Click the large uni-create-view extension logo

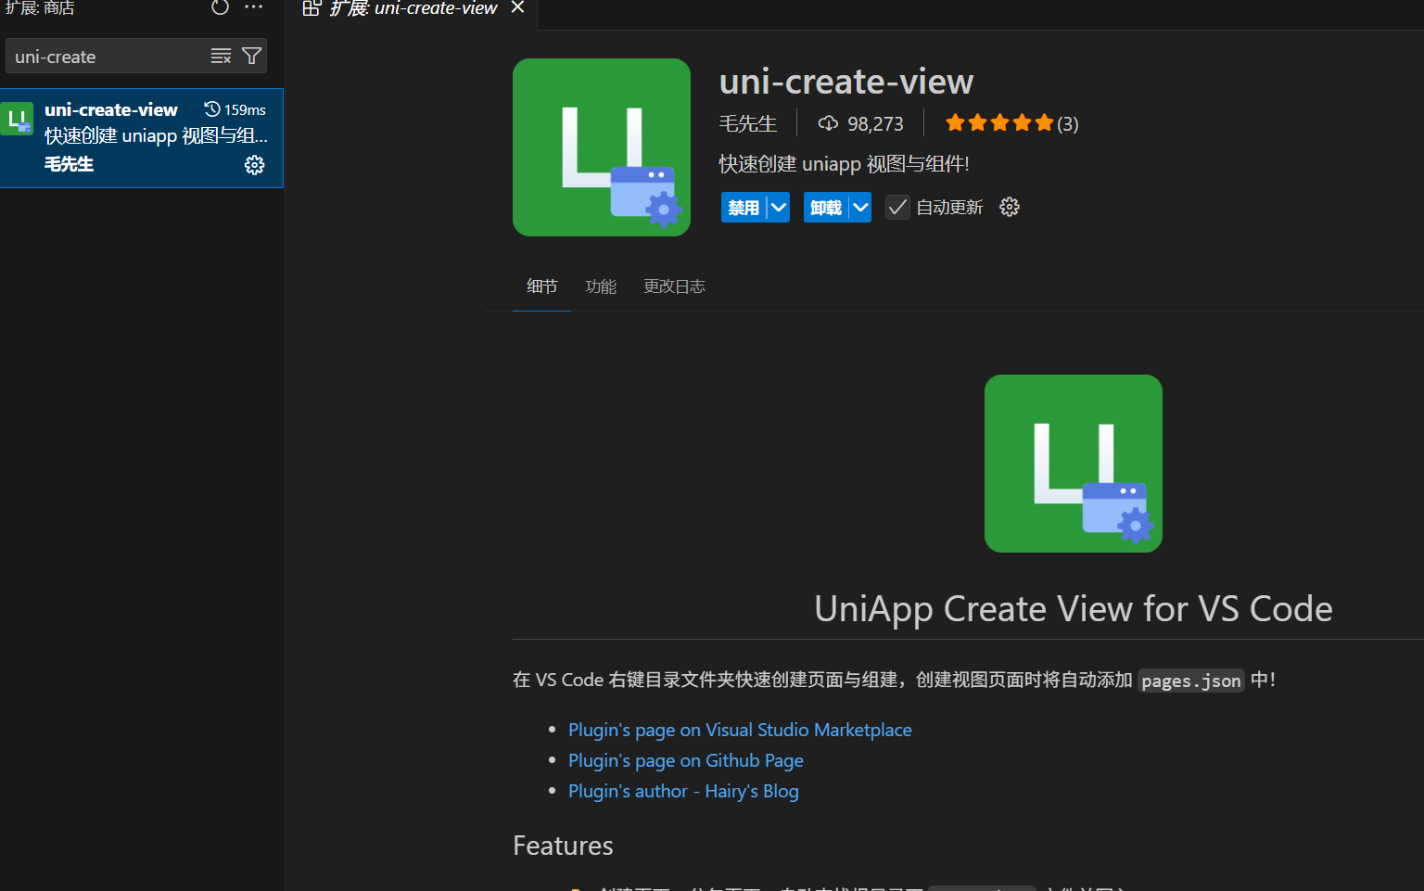pos(602,147)
